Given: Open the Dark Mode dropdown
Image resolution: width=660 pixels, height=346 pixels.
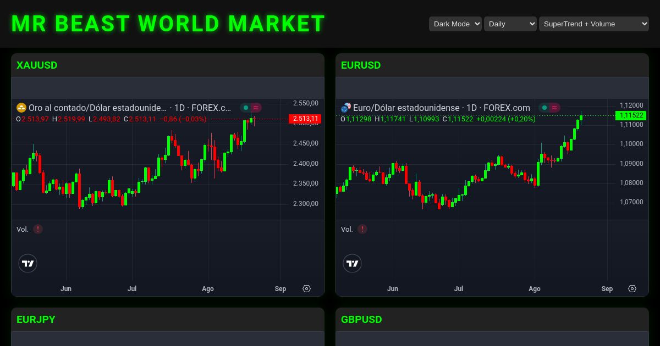Looking at the screenshot, I should coord(455,24).
